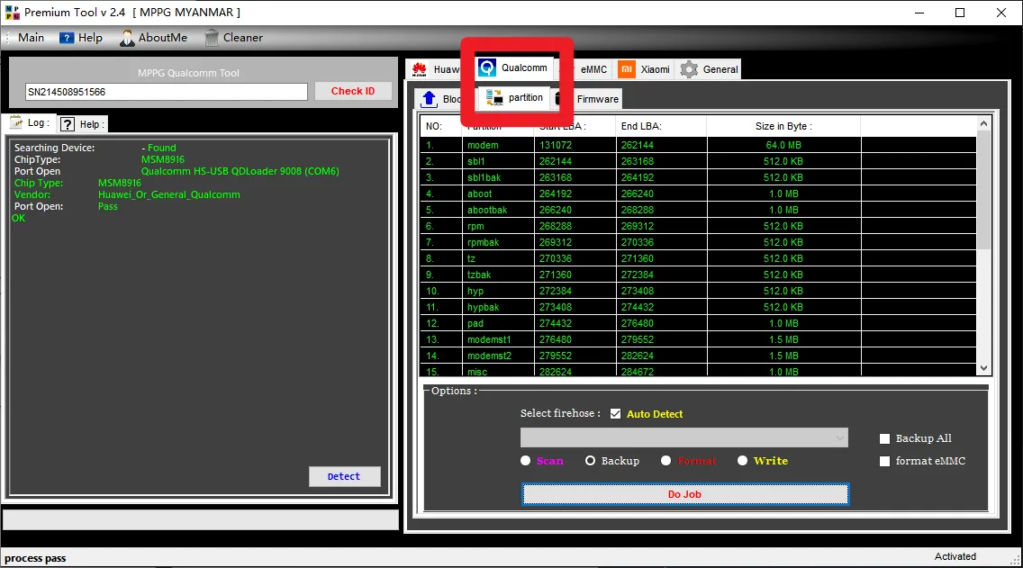Select the hyp partition row
1023x568 pixels.
[x=698, y=291]
